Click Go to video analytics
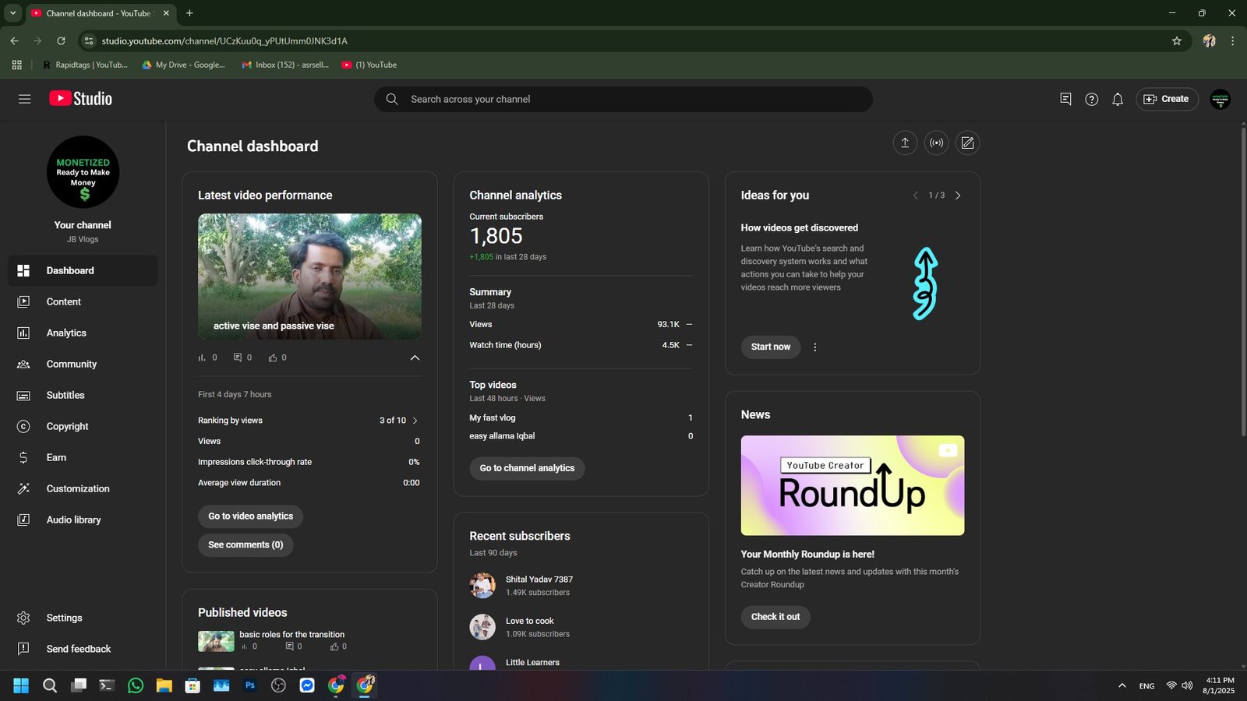 (250, 516)
